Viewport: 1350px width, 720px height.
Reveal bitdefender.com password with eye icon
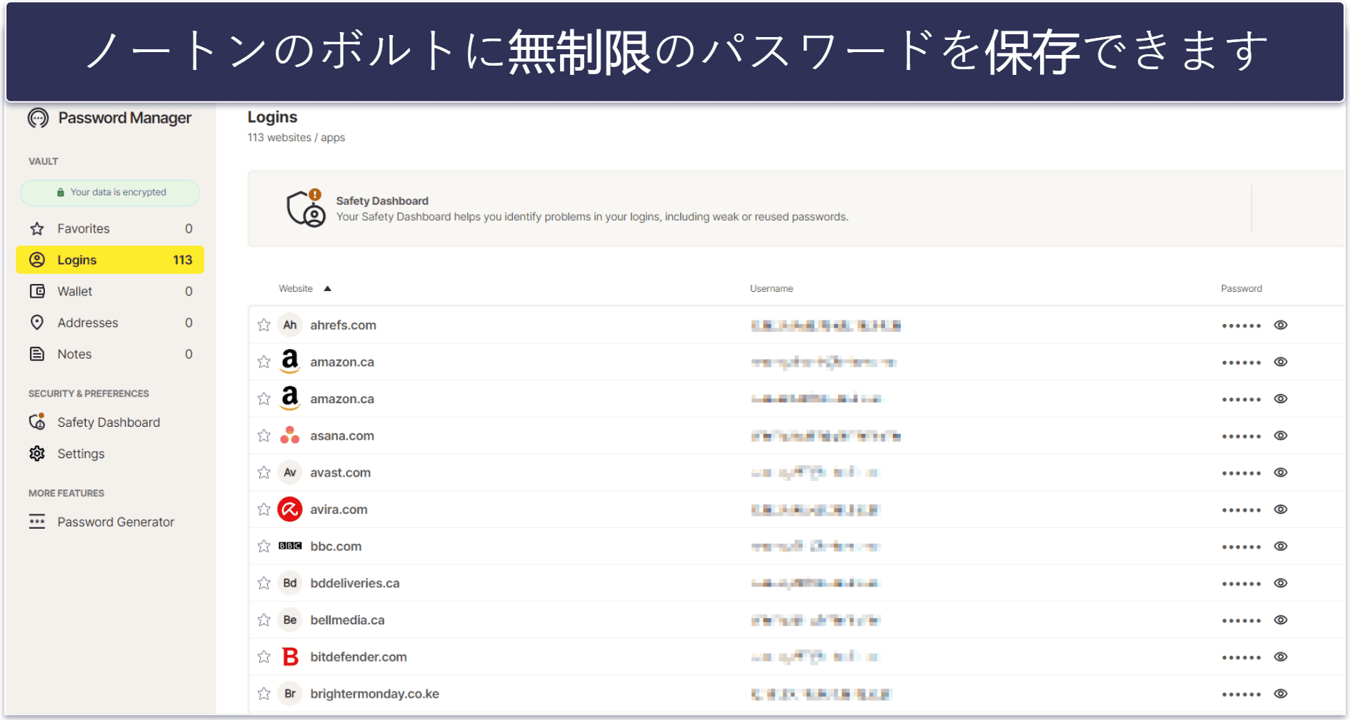pyautogui.click(x=1281, y=656)
